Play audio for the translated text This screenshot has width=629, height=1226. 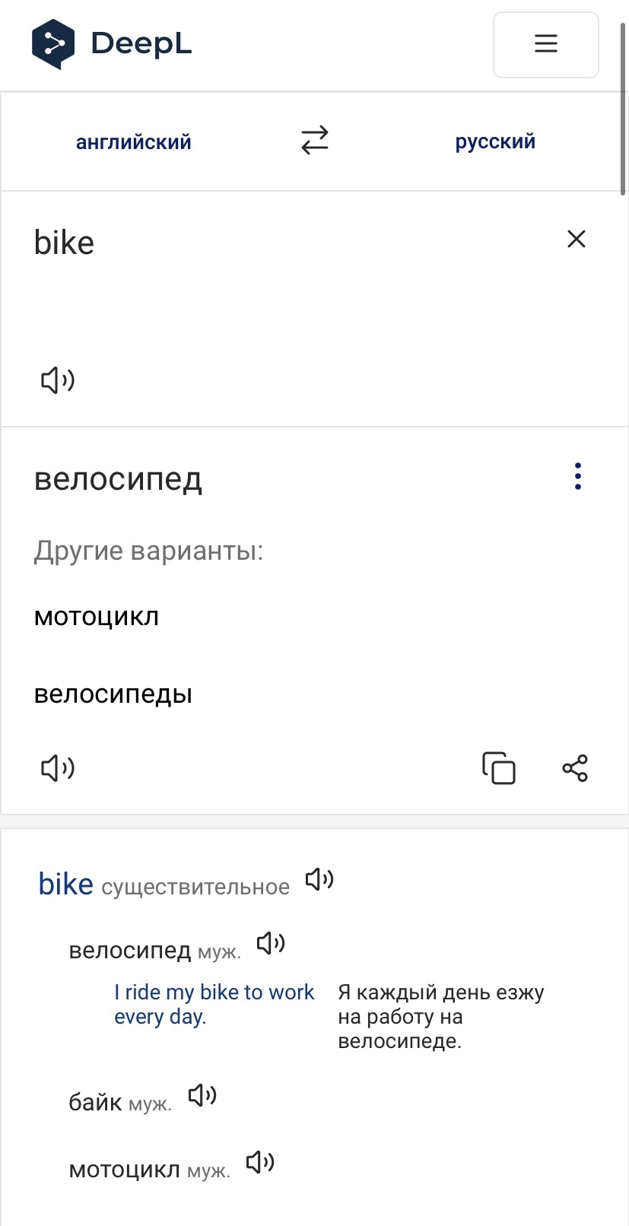[58, 768]
